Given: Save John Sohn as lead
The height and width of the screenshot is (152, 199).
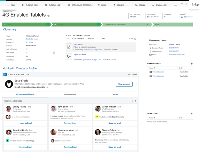Looking at the screenshot, I should [x=70, y=123].
